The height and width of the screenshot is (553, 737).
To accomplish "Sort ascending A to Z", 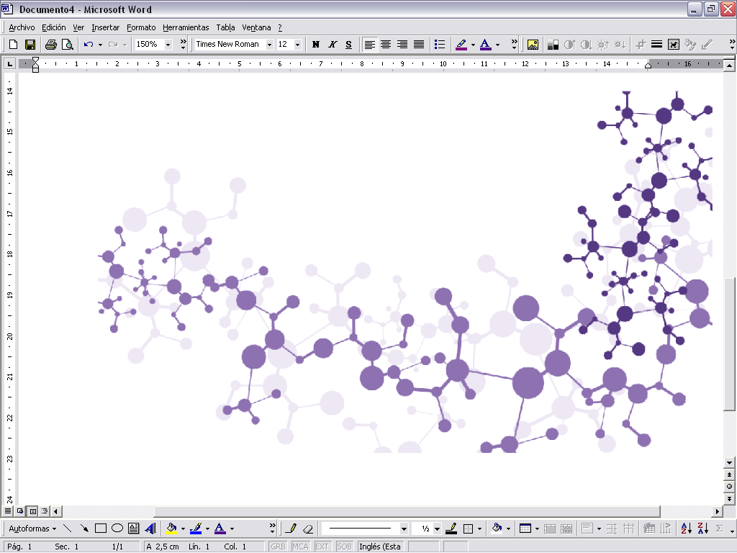I will 686,529.
